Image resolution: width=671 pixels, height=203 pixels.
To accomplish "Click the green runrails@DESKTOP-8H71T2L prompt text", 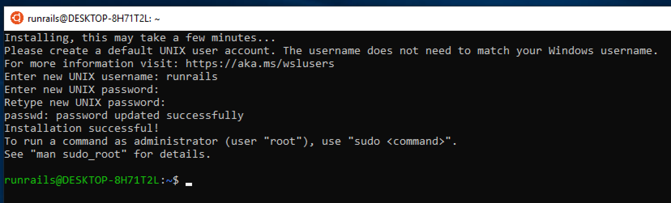I will (82, 180).
